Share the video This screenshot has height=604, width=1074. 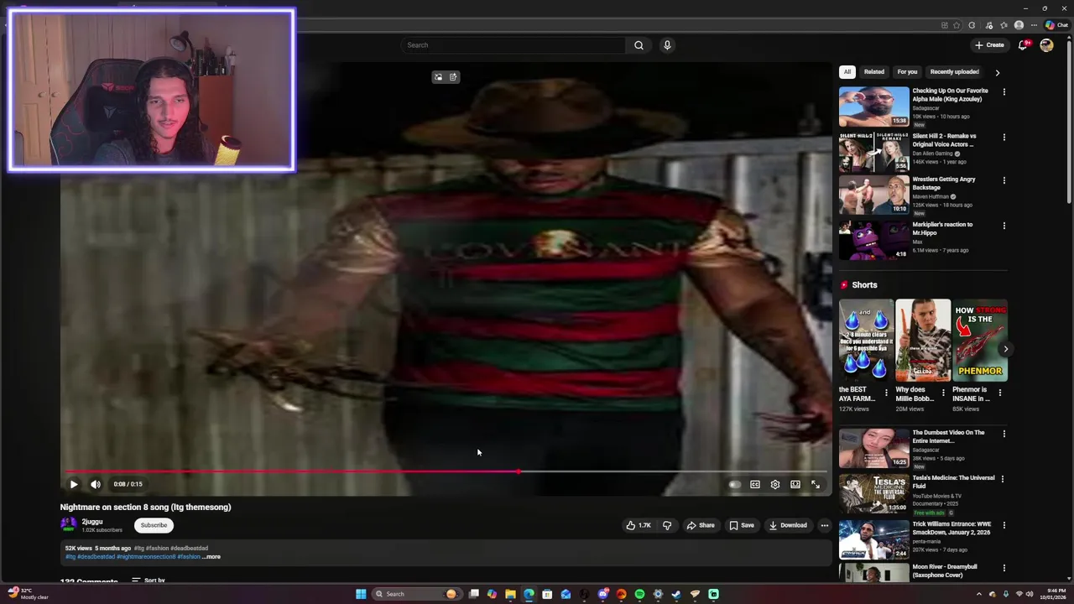701,525
